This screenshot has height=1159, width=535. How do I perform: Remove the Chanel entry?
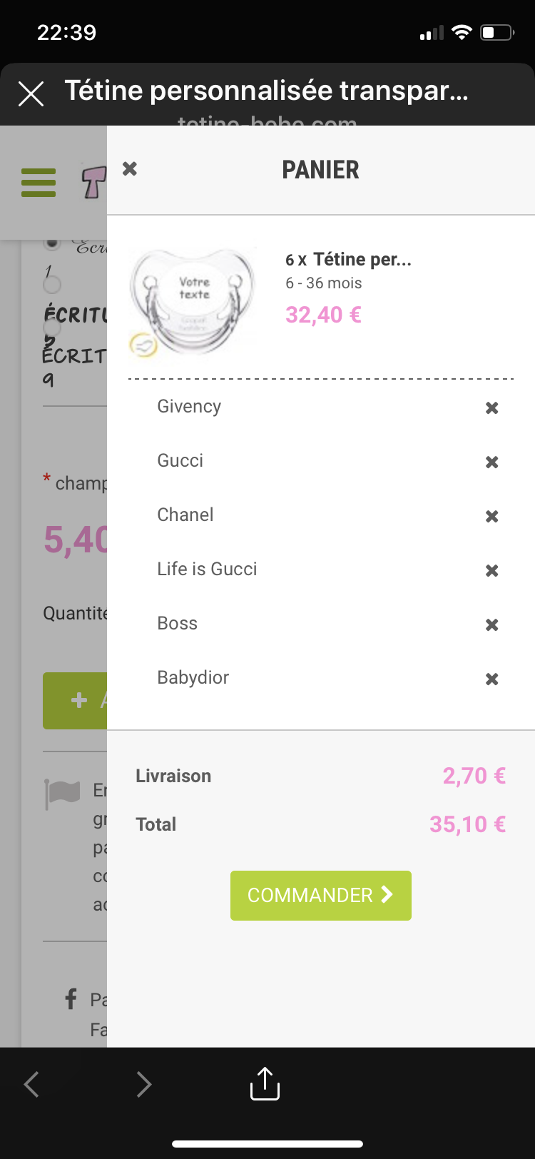point(491,517)
